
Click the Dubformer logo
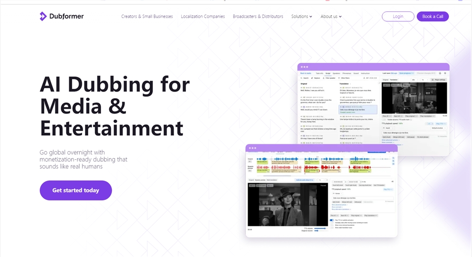point(62,16)
